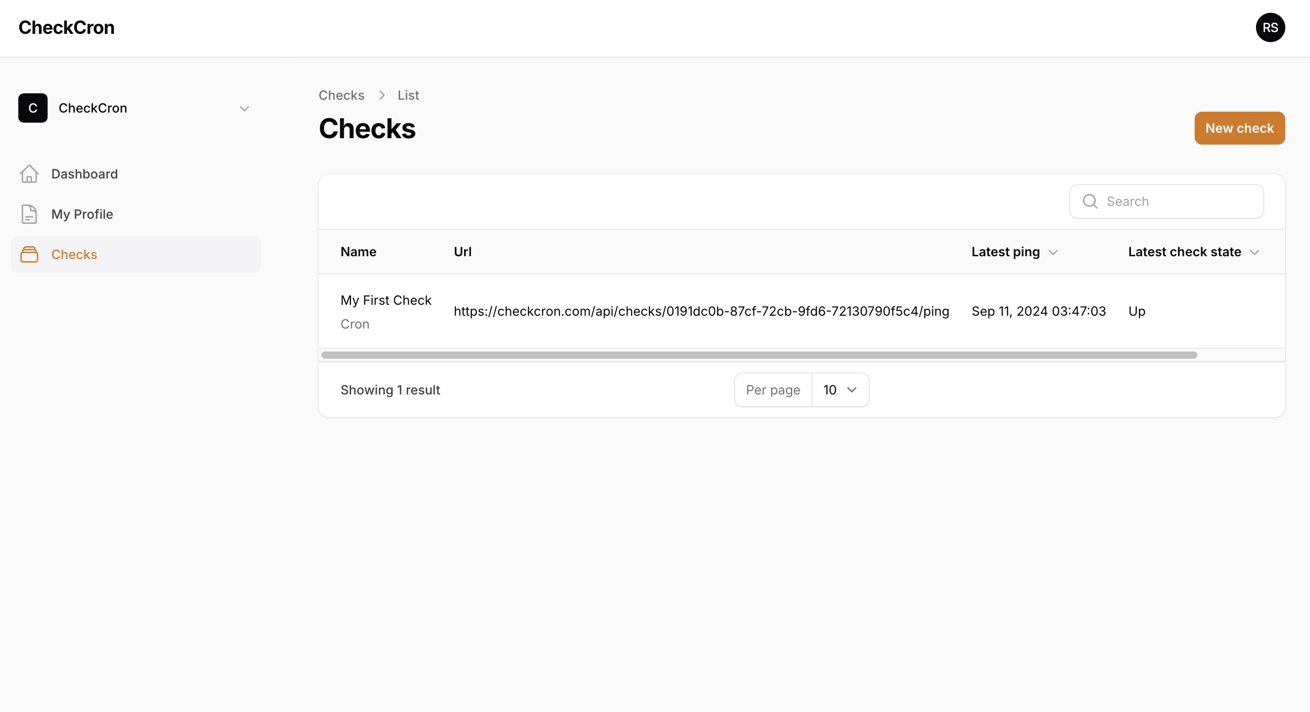Expand the Latest check state sort dropdown

click(1256, 253)
